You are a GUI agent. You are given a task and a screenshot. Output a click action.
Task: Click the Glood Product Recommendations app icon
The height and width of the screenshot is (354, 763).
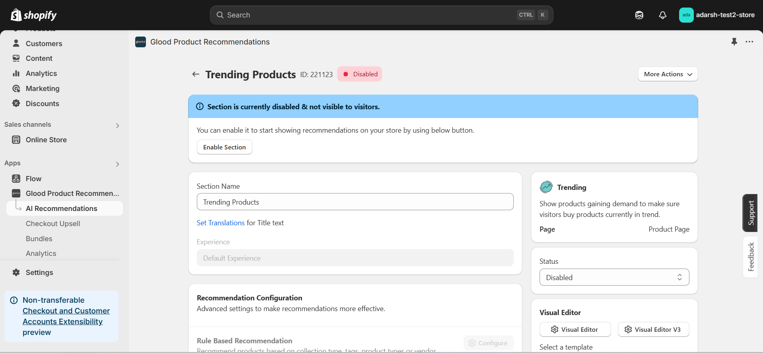140,42
